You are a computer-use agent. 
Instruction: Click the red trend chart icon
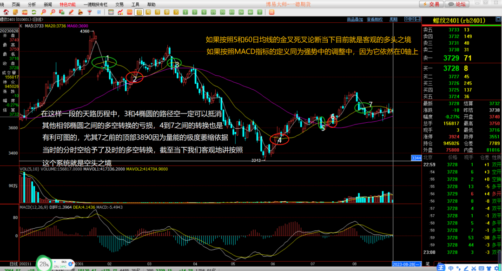point(120,12)
